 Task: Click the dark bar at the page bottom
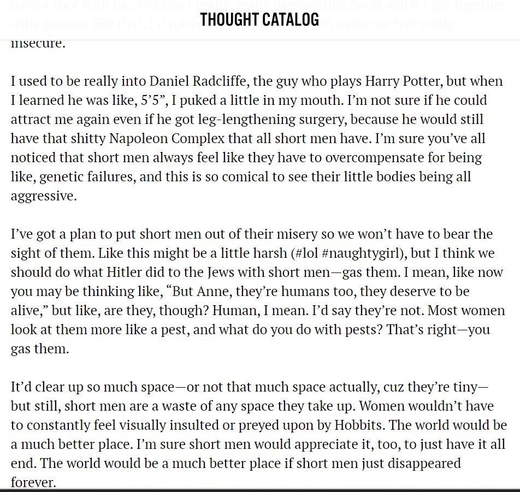coord(260,490)
